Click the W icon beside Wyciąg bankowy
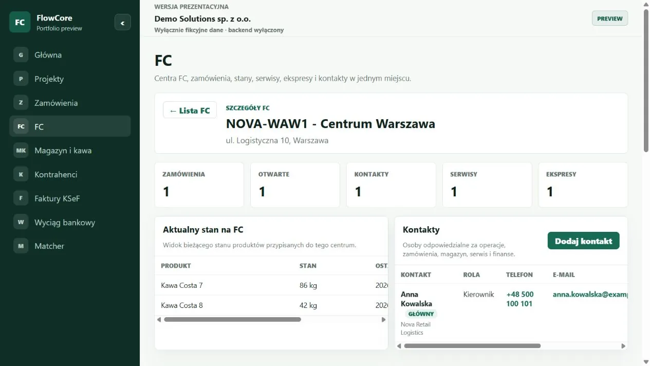Screen dimensions: 650x366 click(21, 222)
